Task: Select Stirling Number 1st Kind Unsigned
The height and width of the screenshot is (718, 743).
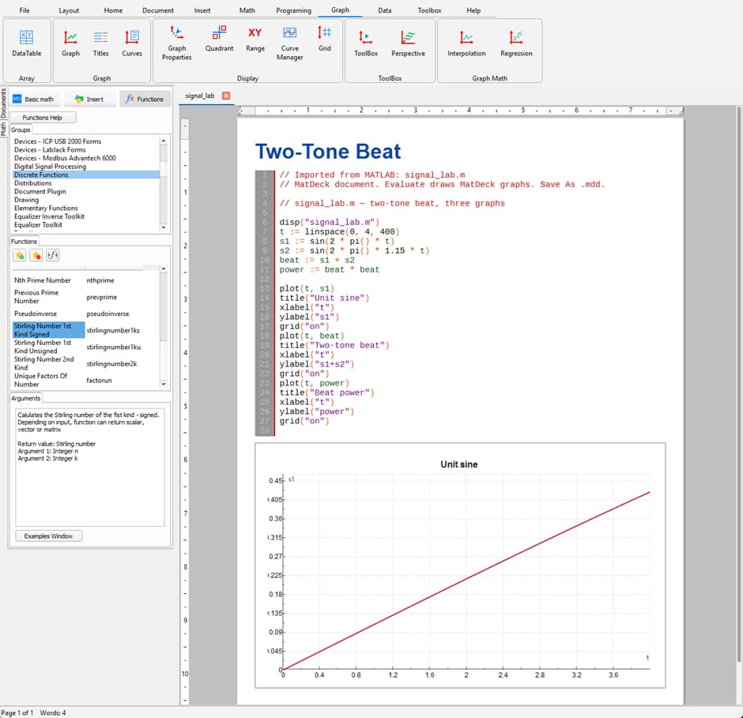Action: (x=48, y=347)
